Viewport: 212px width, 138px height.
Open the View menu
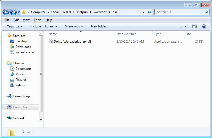click(x=26, y=20)
